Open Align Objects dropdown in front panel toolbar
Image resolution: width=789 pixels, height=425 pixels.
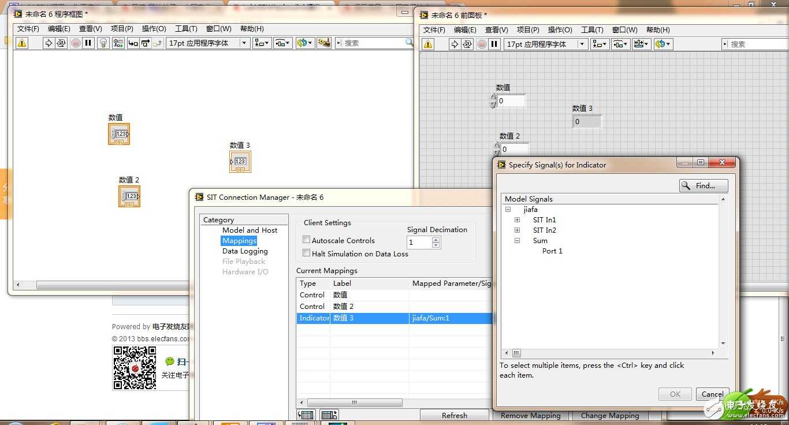[x=600, y=44]
